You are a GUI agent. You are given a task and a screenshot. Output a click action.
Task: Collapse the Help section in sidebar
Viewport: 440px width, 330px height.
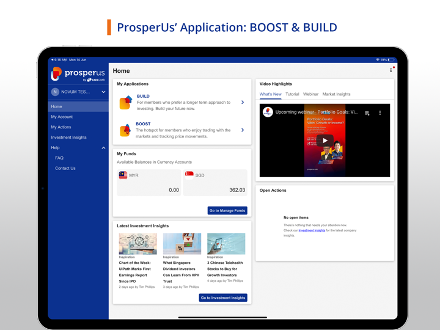(103, 148)
